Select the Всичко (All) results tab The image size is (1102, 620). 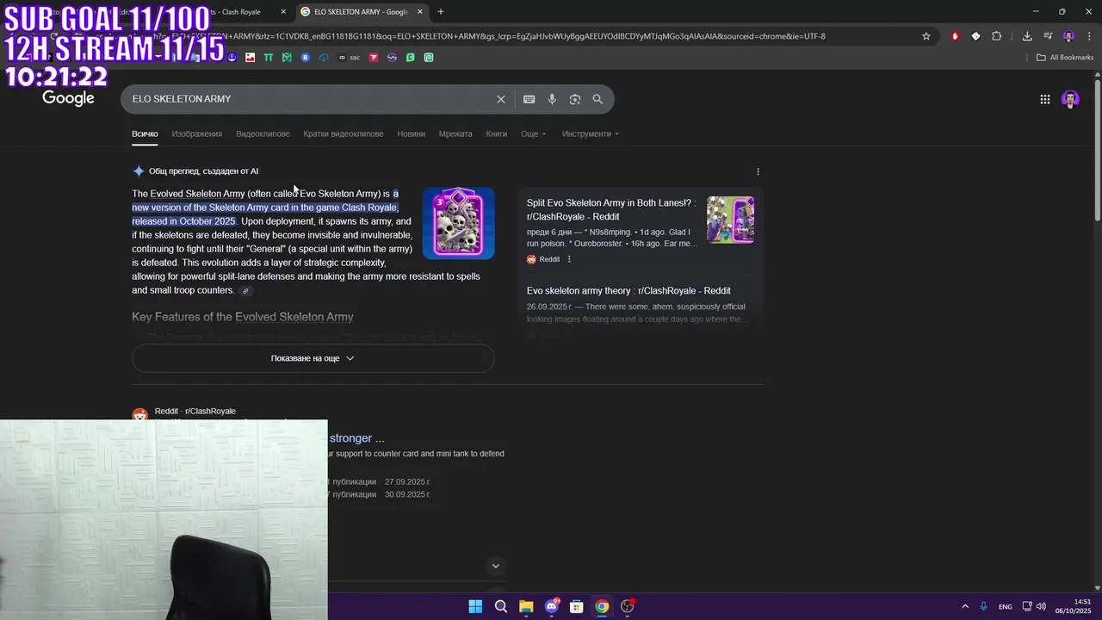coord(145,134)
